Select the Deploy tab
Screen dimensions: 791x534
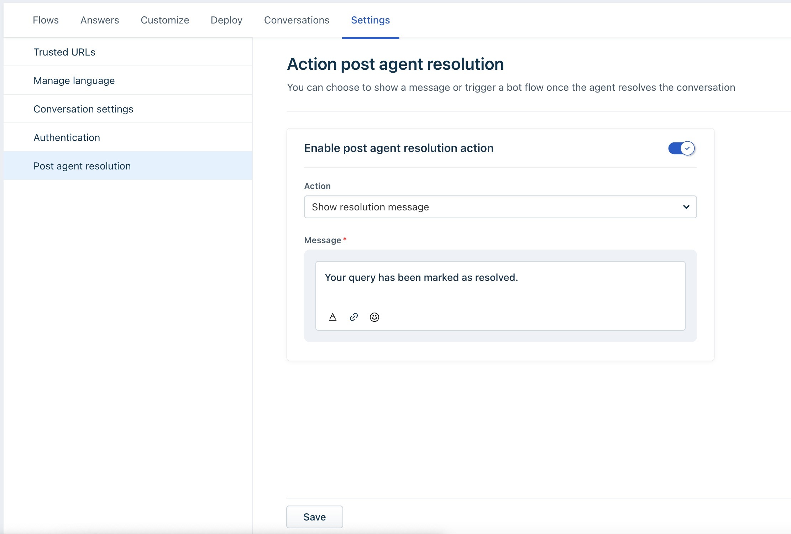pyautogui.click(x=226, y=20)
